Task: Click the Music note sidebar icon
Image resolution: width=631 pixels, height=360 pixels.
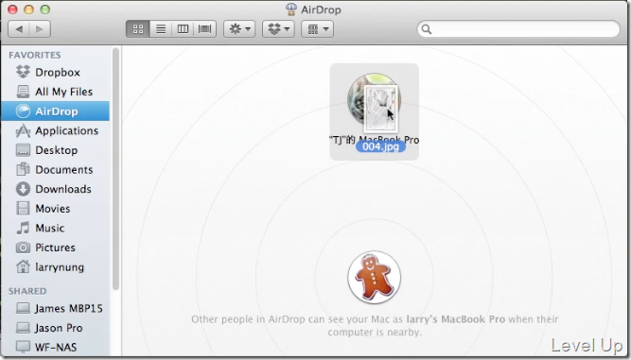Action: point(23,228)
